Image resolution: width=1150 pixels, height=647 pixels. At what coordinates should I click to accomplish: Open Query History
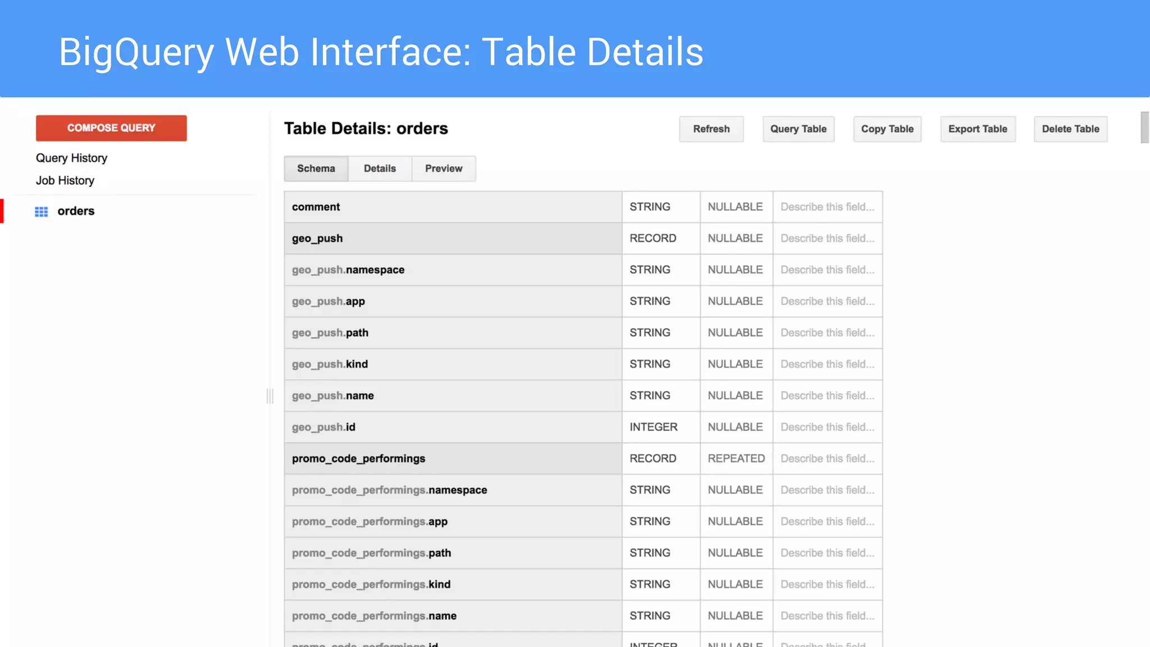tap(71, 158)
